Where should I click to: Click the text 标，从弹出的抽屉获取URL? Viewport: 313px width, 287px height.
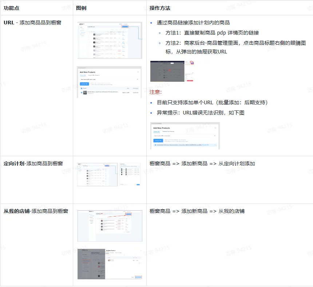coord(196,52)
